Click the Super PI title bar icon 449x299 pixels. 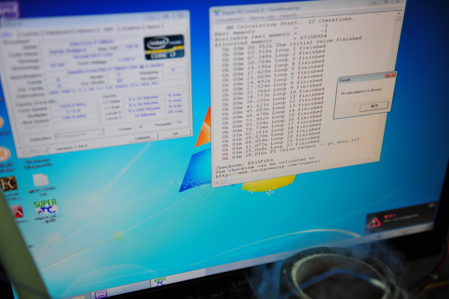pyautogui.click(x=217, y=13)
